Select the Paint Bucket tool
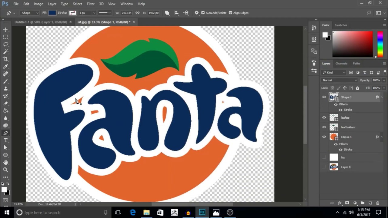Screen dimensions: 388x218 (x=5, y=111)
